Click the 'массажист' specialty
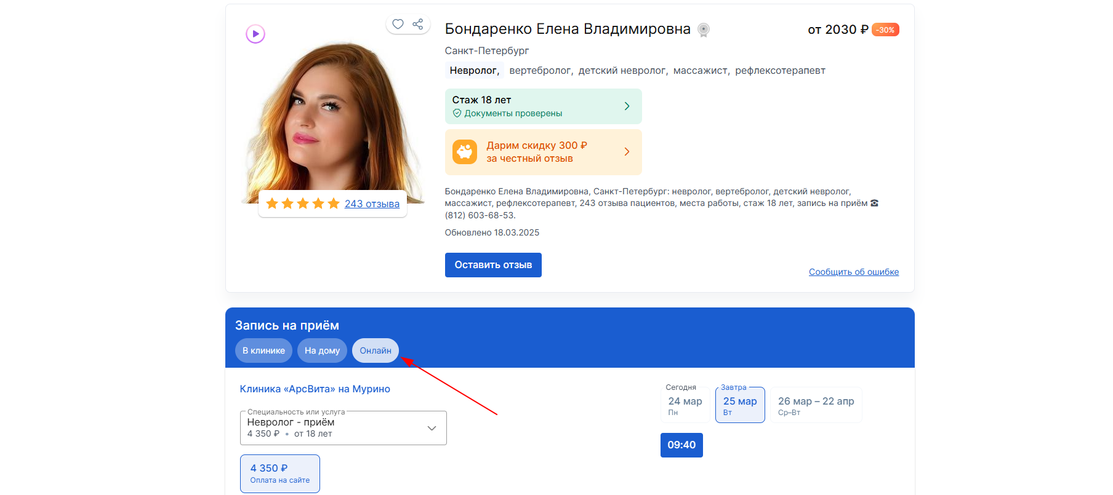 tap(701, 71)
